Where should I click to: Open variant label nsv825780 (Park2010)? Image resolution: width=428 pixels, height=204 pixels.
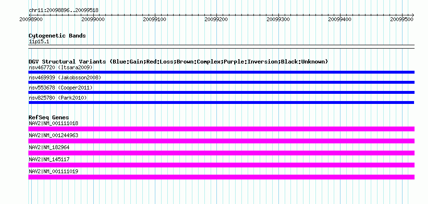[x=58, y=98]
